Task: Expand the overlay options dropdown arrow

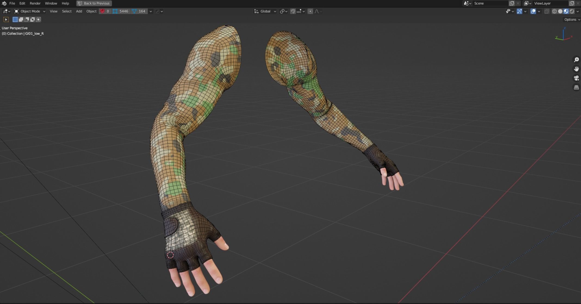Action: tap(539, 11)
